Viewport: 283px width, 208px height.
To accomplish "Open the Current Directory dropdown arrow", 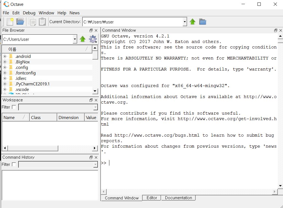I will tap(185, 22).
